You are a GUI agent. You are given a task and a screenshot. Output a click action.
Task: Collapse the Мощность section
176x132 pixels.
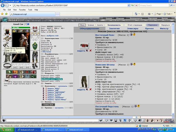[x=42, y=73]
